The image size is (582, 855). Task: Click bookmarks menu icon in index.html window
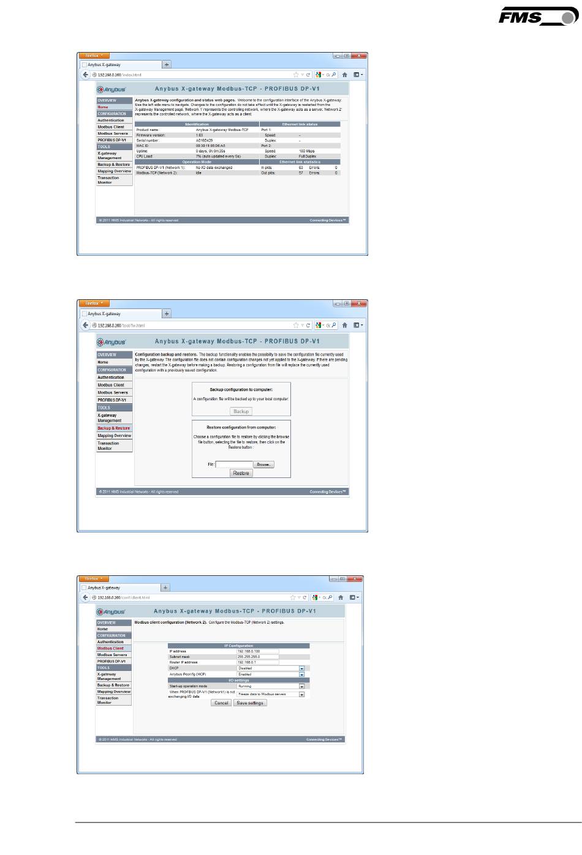pyautogui.click(x=358, y=75)
